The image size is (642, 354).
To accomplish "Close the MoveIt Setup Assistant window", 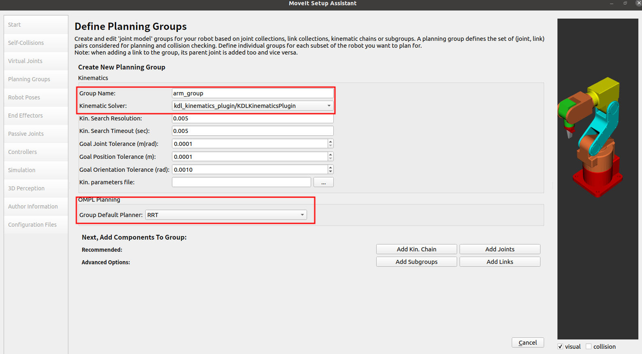I will coord(639,3).
